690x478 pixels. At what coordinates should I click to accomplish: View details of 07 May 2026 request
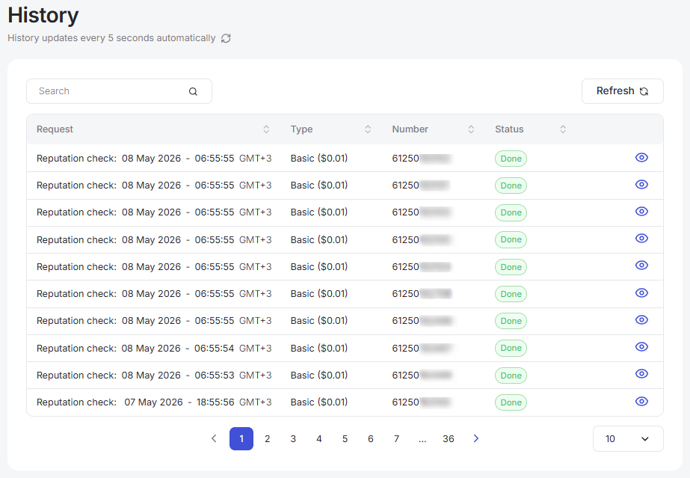[x=641, y=402]
